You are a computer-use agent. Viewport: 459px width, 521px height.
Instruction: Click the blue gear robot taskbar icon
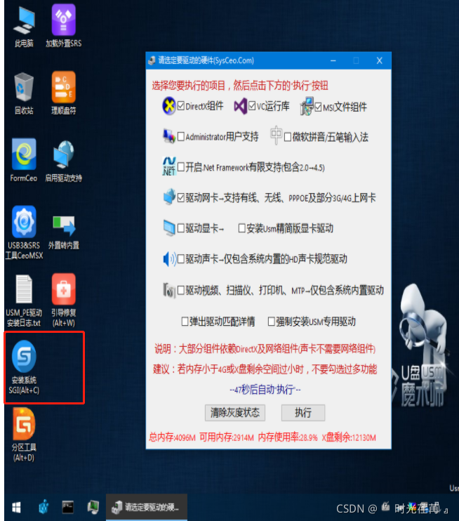44,507
